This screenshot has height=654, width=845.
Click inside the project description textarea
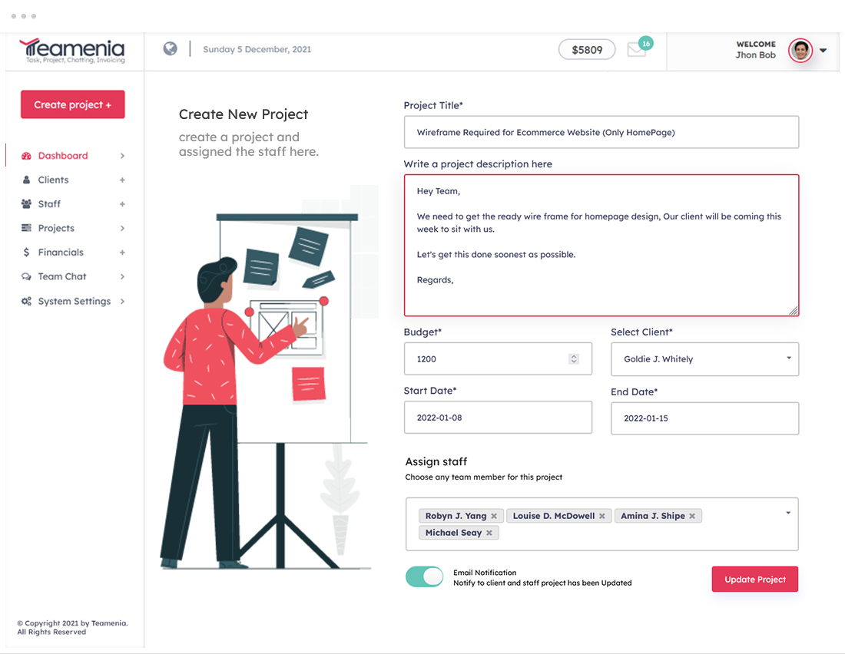click(601, 245)
